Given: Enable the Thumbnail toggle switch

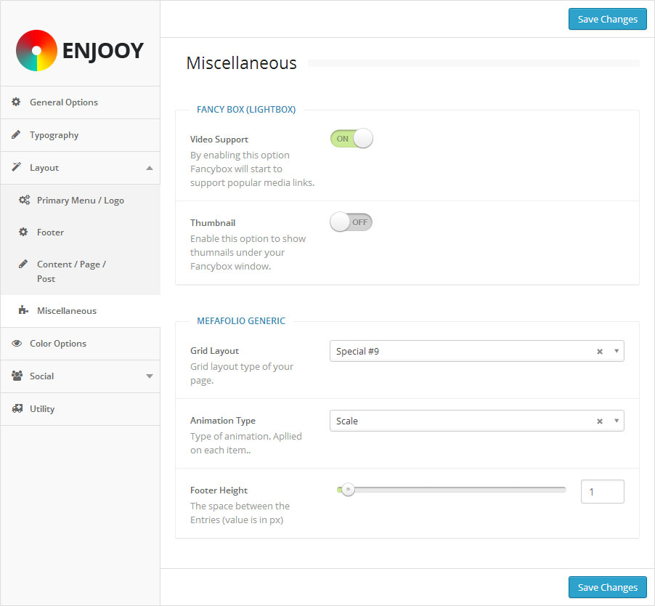Looking at the screenshot, I should pyautogui.click(x=351, y=222).
